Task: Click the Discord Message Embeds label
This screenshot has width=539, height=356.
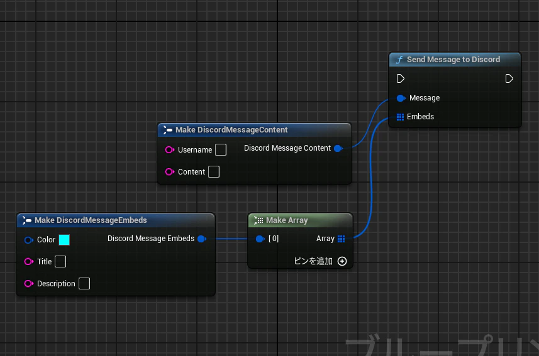Action: (151, 239)
